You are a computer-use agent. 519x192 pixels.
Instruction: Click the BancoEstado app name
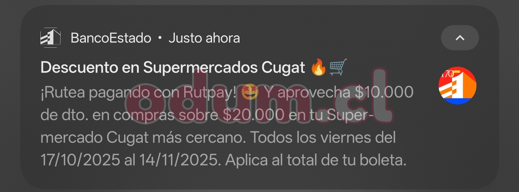click(x=111, y=38)
